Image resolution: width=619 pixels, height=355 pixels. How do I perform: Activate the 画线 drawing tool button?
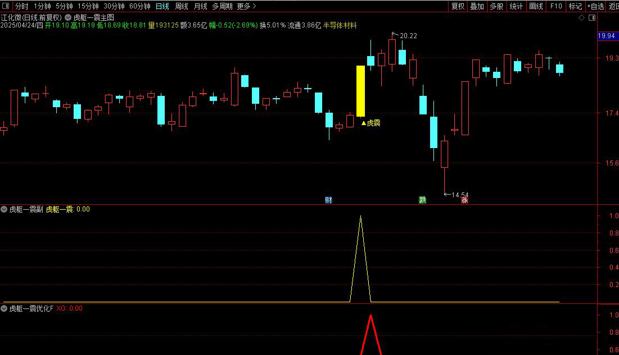point(536,6)
